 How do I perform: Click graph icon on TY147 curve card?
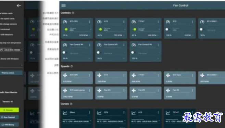pos(168,113)
